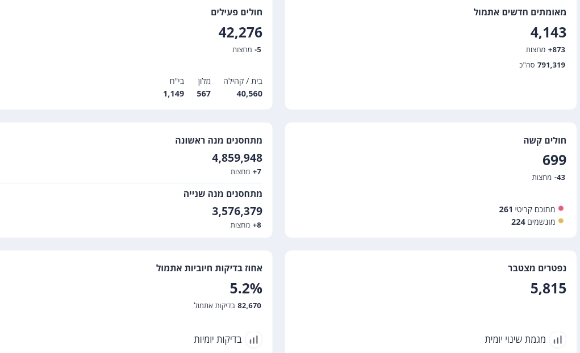The image size is (580, 353).
Task: Click the 4,143 new confirmed cases figure
Action: pos(548,32)
